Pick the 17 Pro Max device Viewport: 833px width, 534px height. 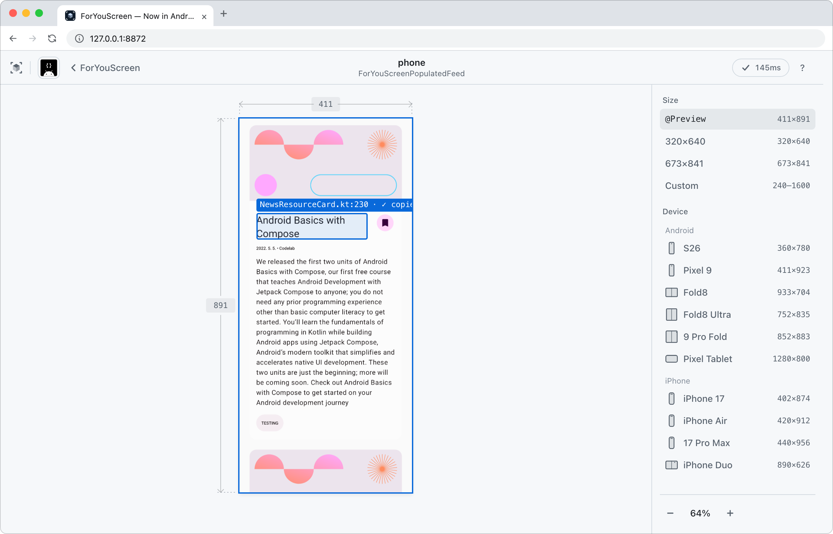737,443
